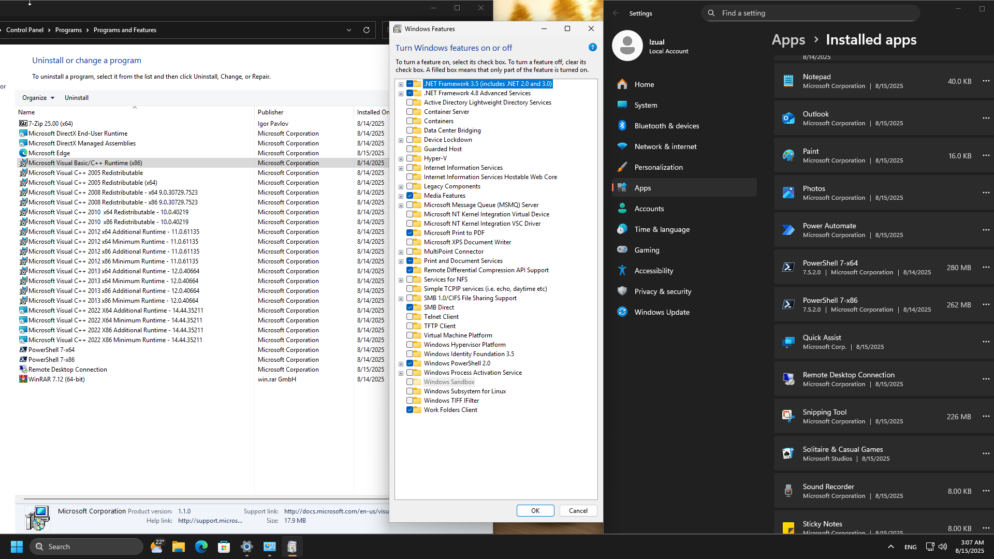Go to Network & internet settings
The height and width of the screenshot is (559, 994).
tap(684, 146)
